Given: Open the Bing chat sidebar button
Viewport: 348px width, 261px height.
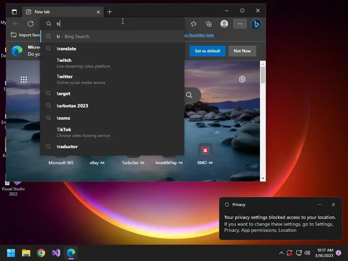Looking at the screenshot, I should point(256,24).
